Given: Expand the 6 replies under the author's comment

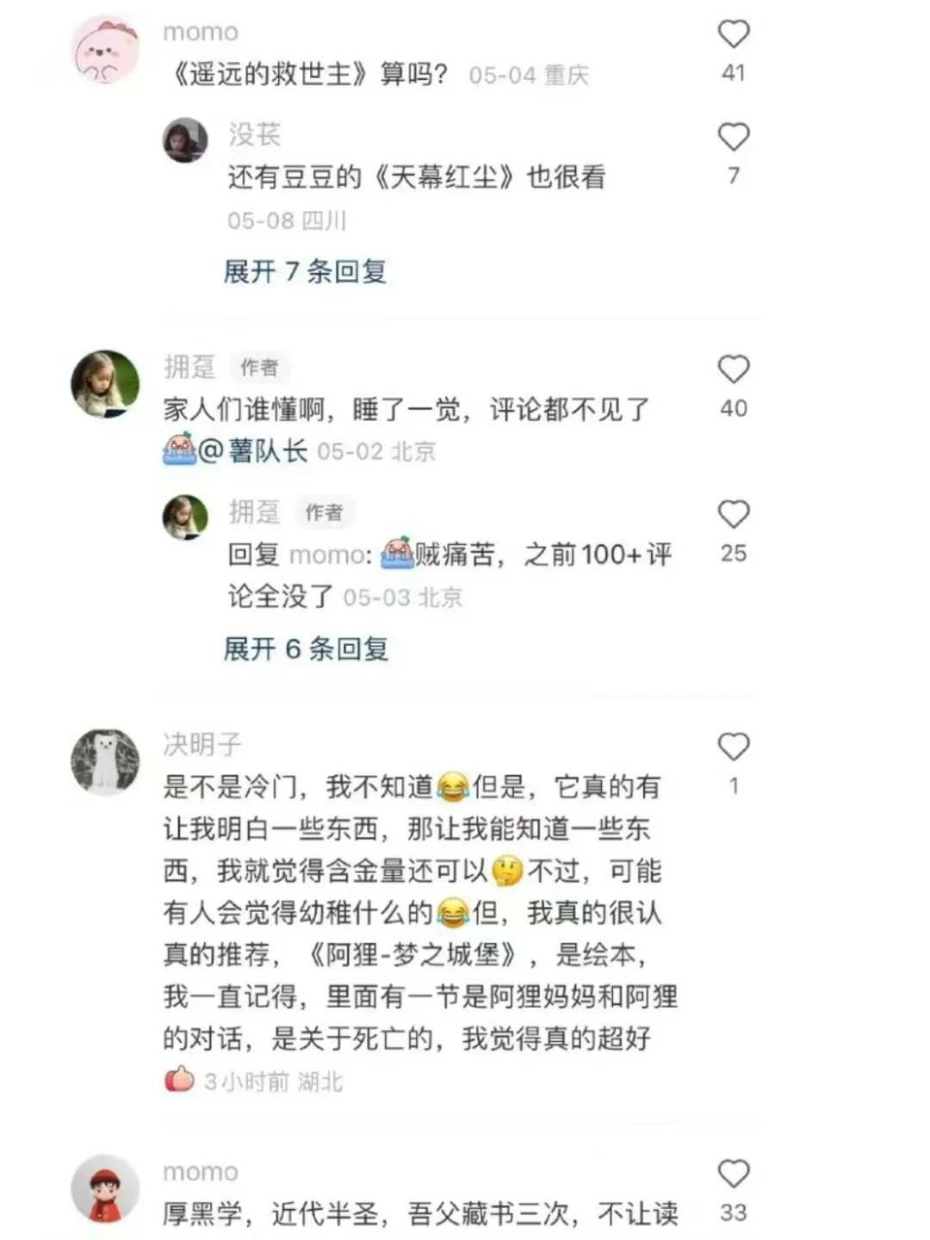Looking at the screenshot, I should [306, 648].
